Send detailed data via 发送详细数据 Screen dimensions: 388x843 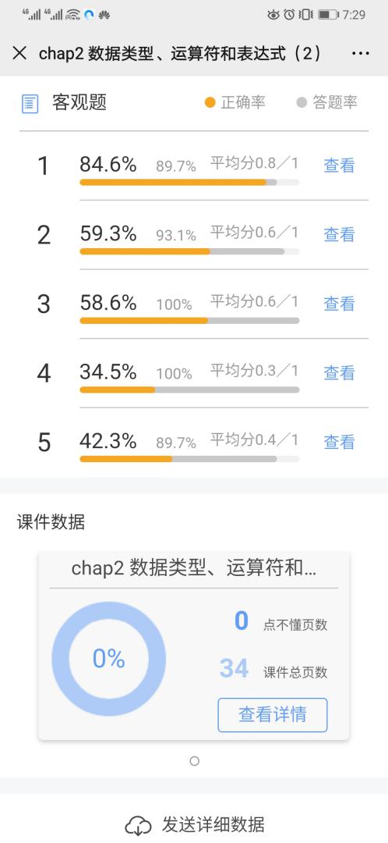coord(213,825)
